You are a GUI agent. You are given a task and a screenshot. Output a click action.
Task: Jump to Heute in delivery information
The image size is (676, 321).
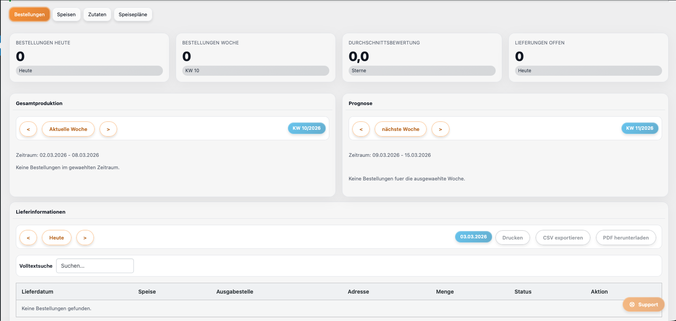[56, 238]
